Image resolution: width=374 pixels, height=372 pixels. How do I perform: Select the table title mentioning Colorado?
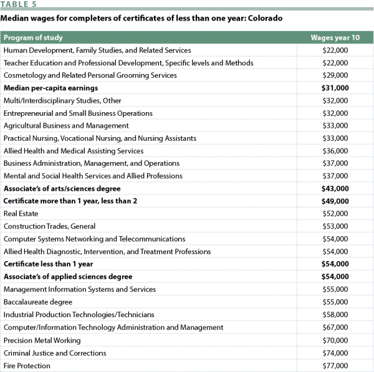(143, 19)
